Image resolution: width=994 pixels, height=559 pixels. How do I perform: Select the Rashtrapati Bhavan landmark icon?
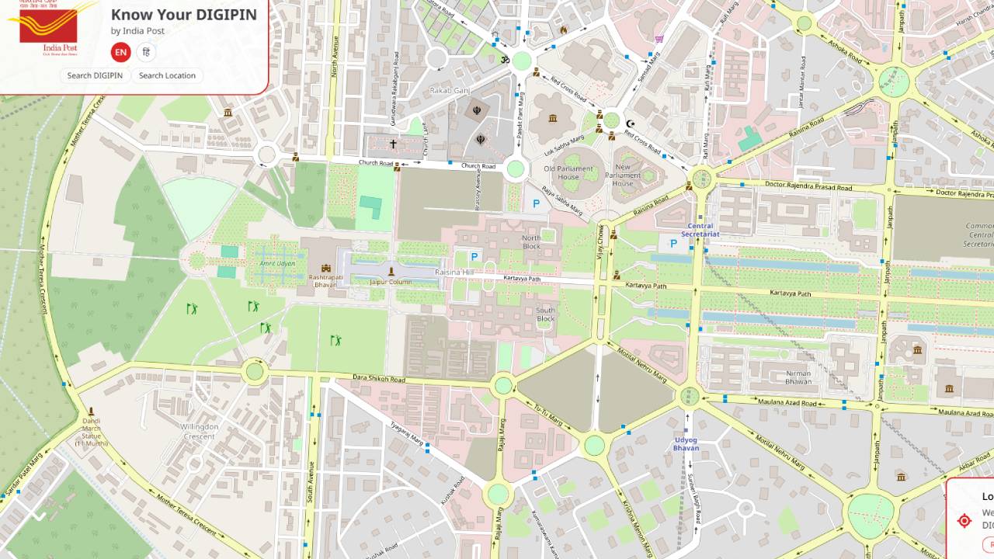[x=325, y=267]
